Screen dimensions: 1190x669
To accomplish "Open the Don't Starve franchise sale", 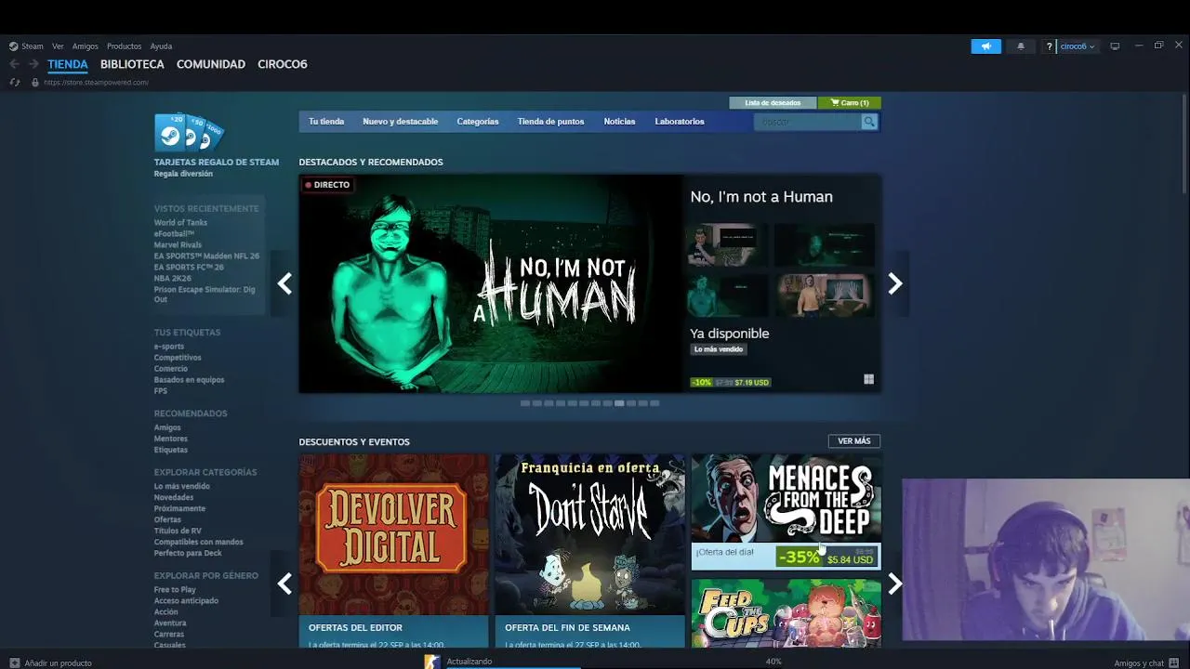I will click(x=589, y=550).
